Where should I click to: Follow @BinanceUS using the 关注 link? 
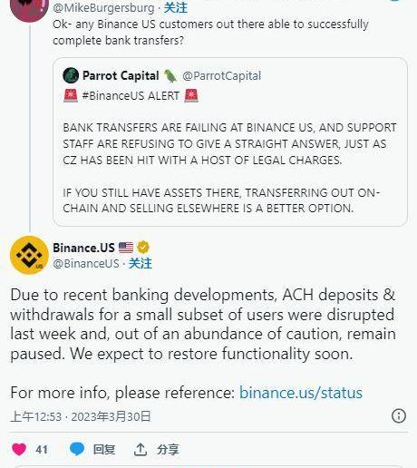(141, 263)
